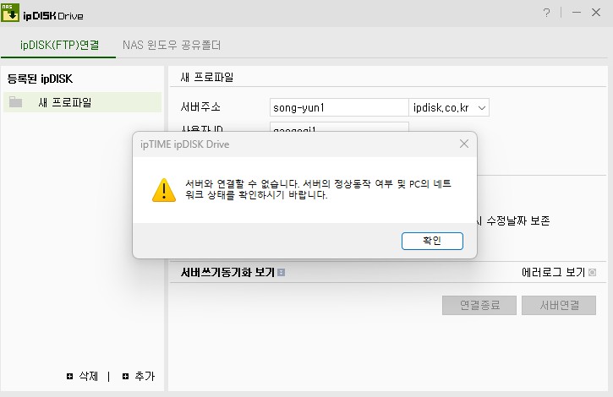Select the 새 프로파일 folder entry
The image size is (613, 397).
pyautogui.click(x=83, y=102)
